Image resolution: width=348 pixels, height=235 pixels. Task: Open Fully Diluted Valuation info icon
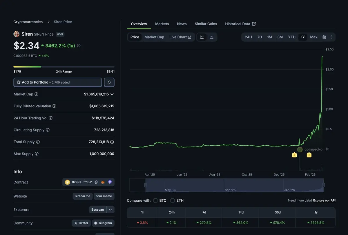54,106
